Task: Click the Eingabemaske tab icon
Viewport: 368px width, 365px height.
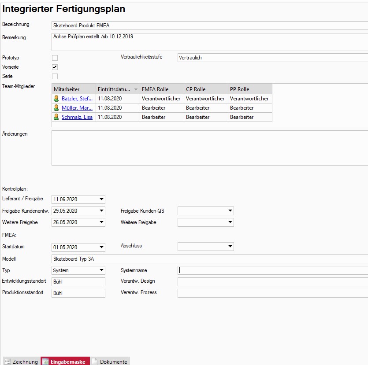Action: [x=45, y=361]
